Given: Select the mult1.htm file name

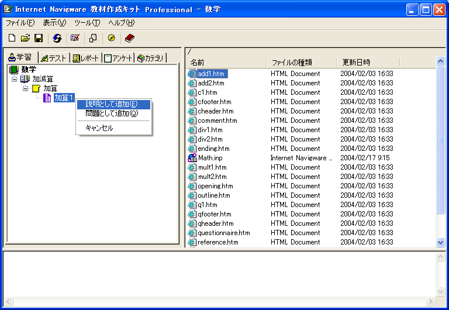Looking at the screenshot, I should click(212, 167).
